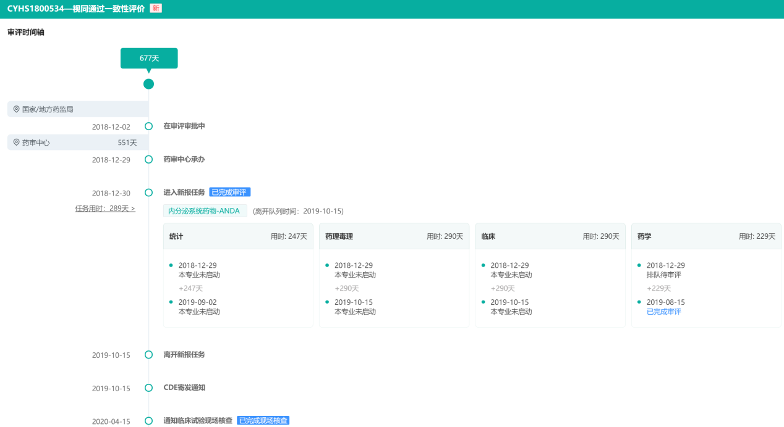Click the location pin icon beside 国家/地方药监局

[16, 109]
